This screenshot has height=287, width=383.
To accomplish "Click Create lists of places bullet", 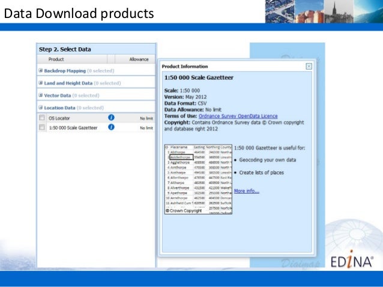I will click(261, 173).
